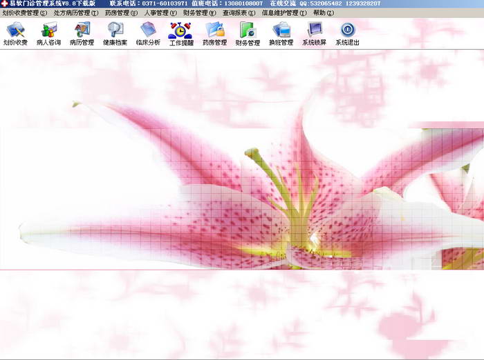
Task: Expand the 药房管理(U) menu
Action: click(x=121, y=12)
